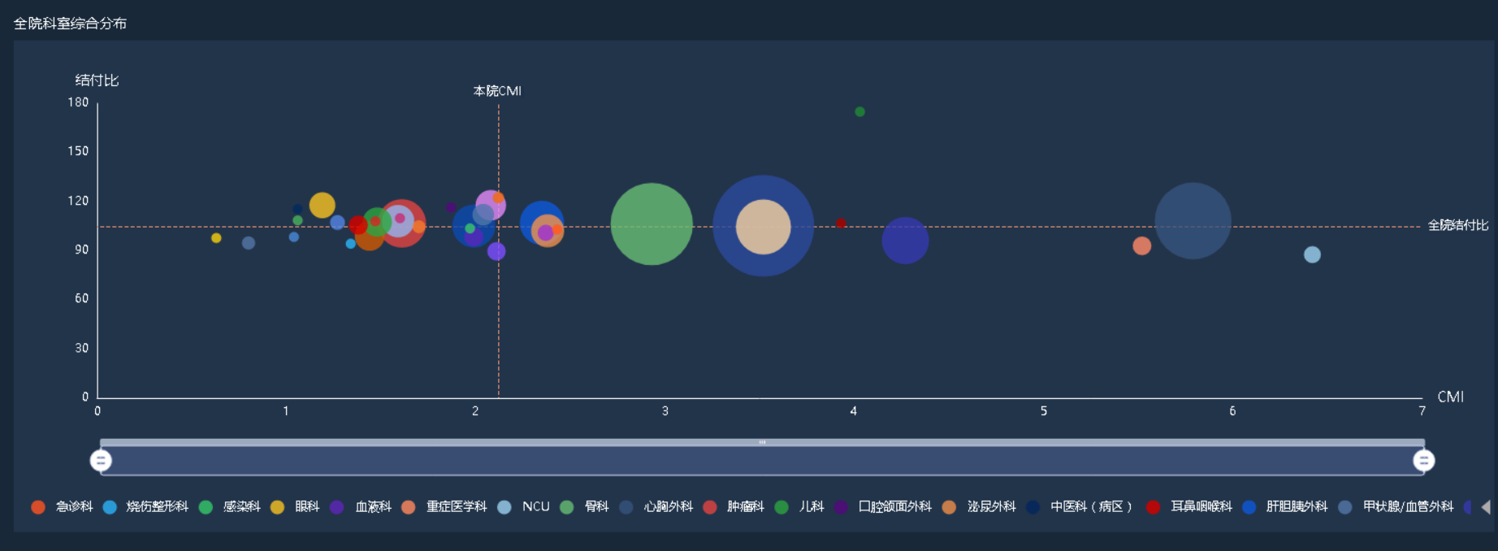
Task: Toggle the 急诊科 legend item
Action: [62, 507]
